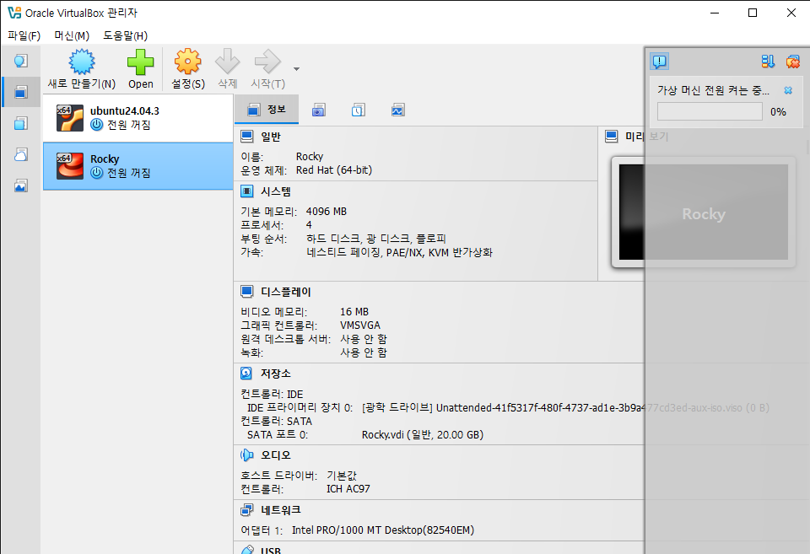810x554 pixels.
Task: Click the 일반 section monitor icon
Action: click(247, 137)
